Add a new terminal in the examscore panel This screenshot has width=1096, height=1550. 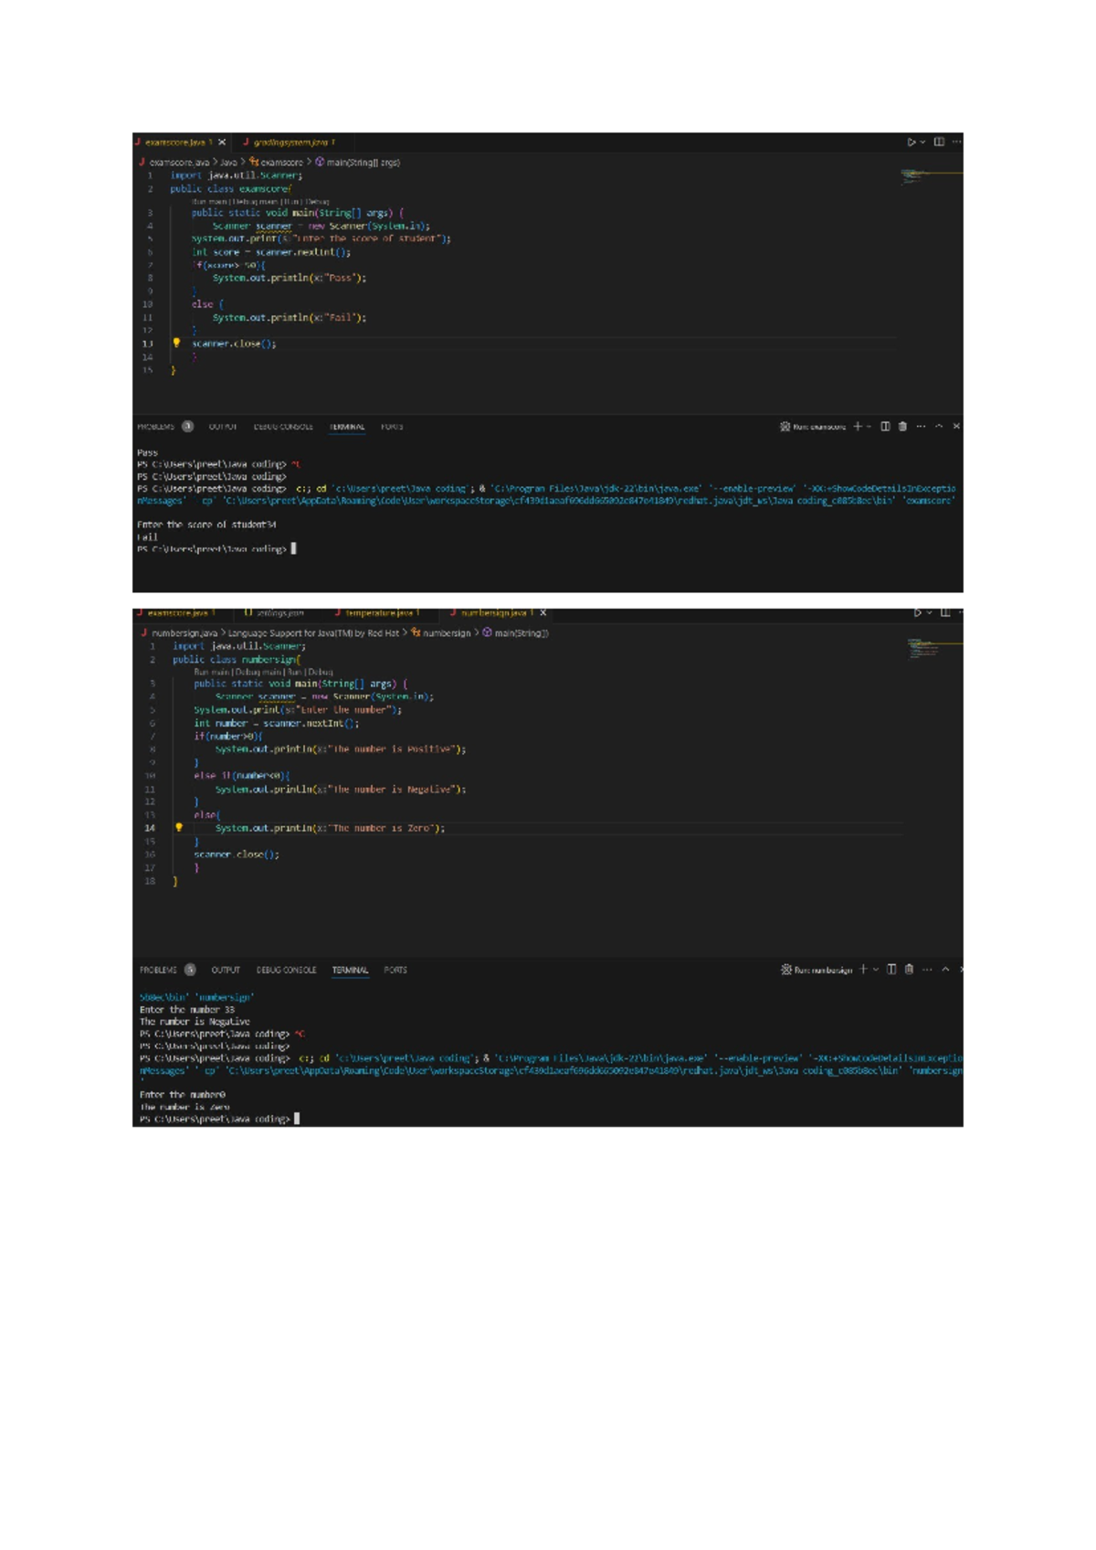coord(857,427)
